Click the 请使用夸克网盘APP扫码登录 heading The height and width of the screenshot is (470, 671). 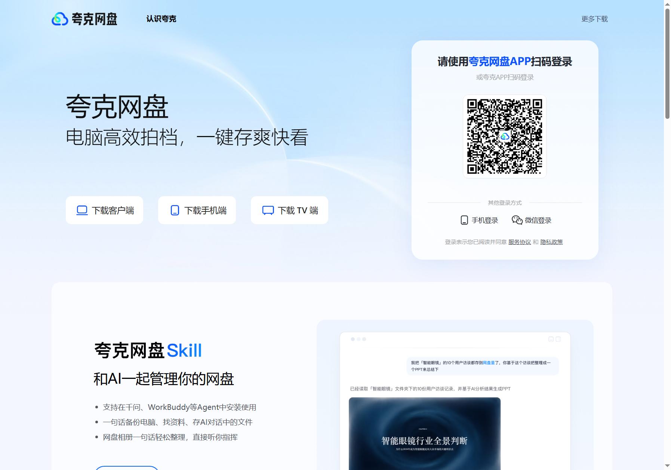[x=505, y=62]
